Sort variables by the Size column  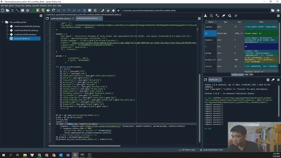[239, 22]
